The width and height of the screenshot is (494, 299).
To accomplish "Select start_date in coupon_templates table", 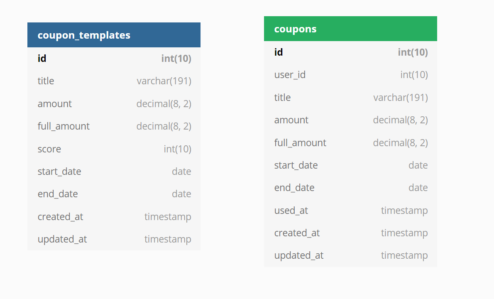I will click(x=114, y=172).
